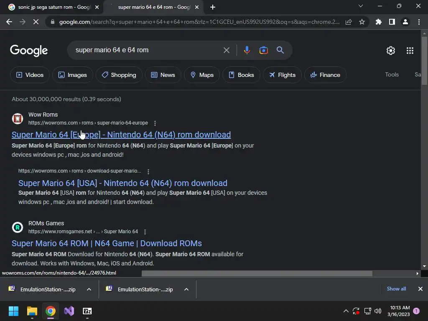The height and width of the screenshot is (321, 428).
Task: Open Google quick settings gear
Action: (391, 51)
